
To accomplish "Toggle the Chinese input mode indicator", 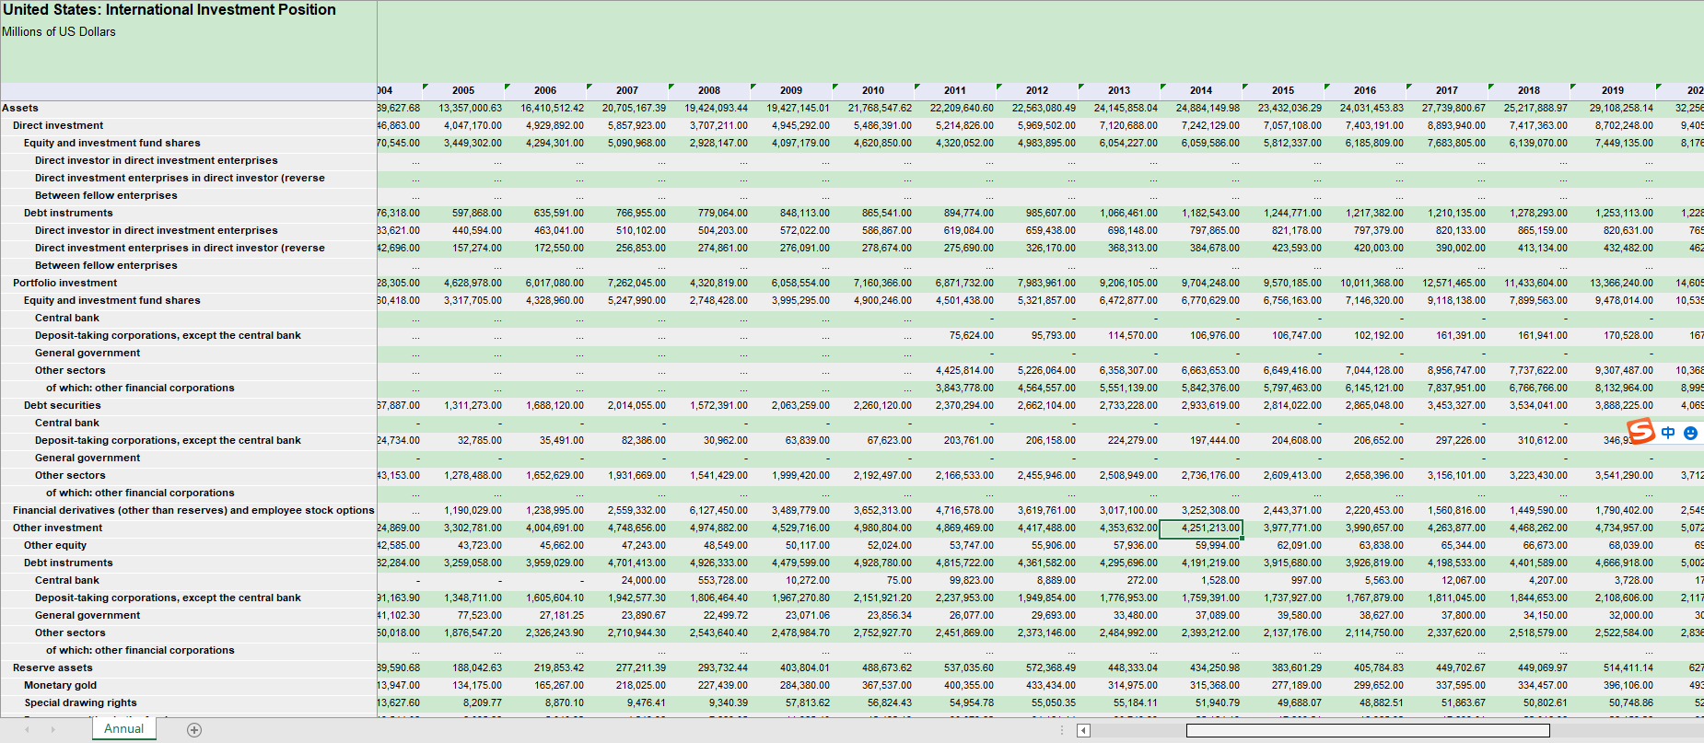I will pyautogui.click(x=1668, y=433).
